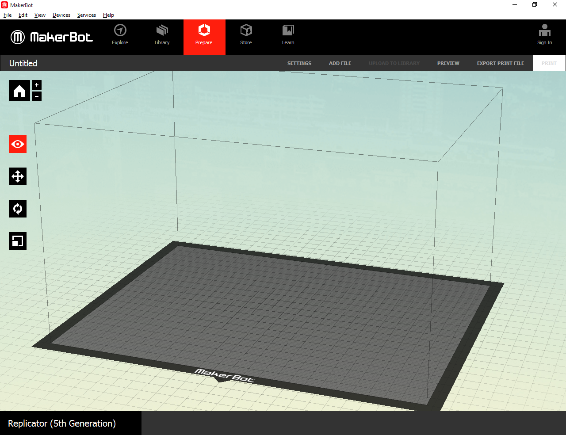Click the Sign In icon

(x=545, y=30)
